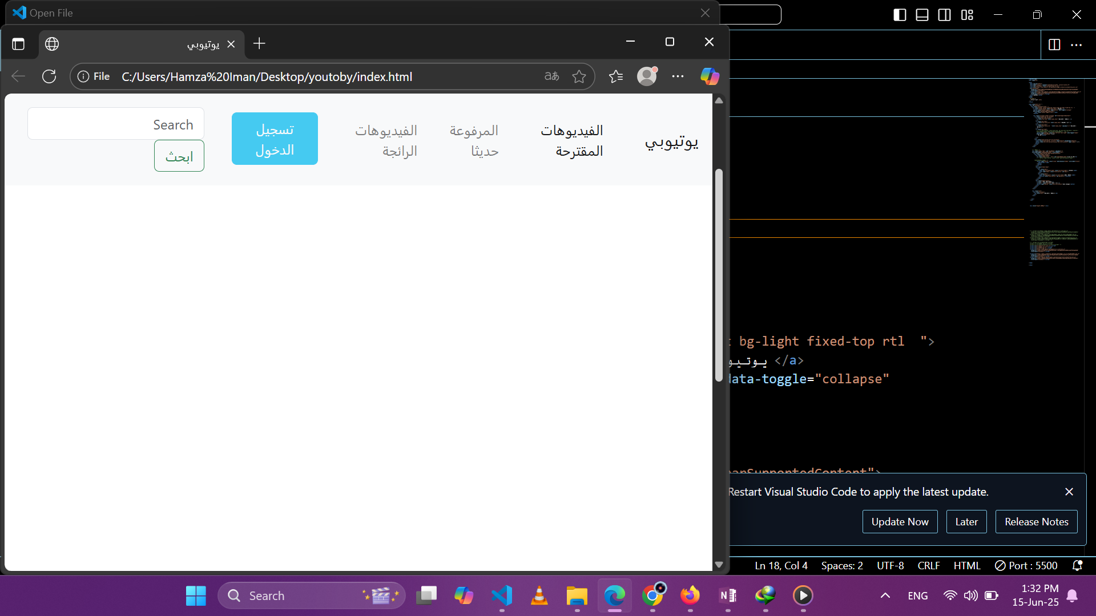1096x616 pixels.
Task: Open the tab actions menu icon
Action: click(18, 44)
